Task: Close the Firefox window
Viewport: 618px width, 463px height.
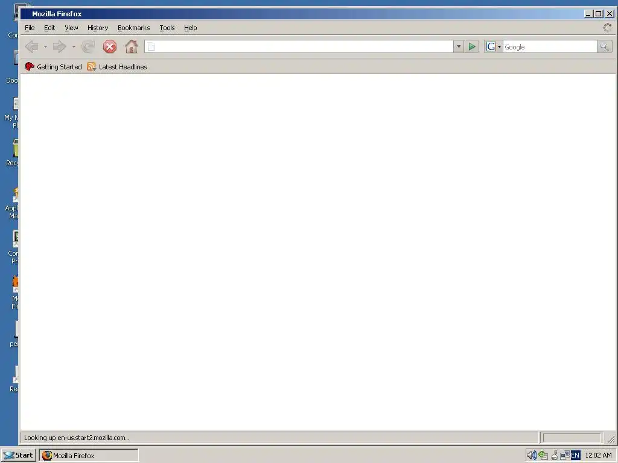Action: pos(610,14)
